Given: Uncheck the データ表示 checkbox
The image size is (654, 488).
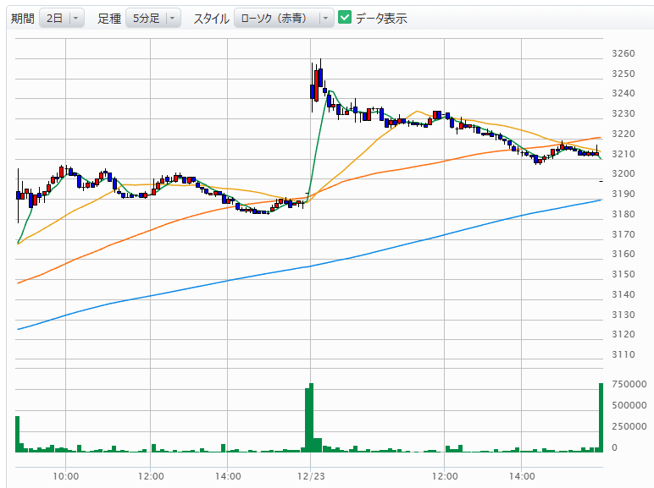Looking at the screenshot, I should click(345, 18).
